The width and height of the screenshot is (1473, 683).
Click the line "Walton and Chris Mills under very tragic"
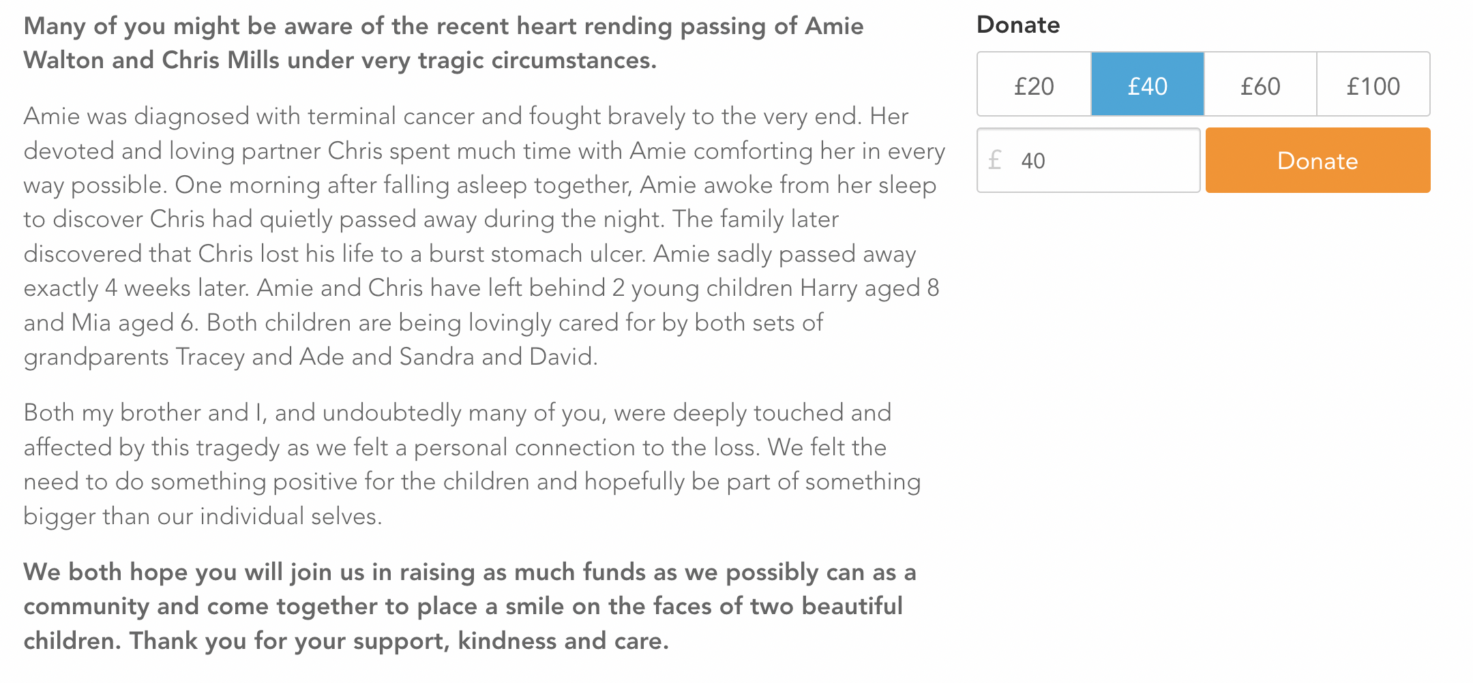coord(340,60)
